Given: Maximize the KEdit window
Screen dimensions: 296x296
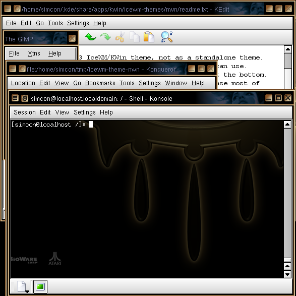Looking at the screenshot, I should [279, 9].
